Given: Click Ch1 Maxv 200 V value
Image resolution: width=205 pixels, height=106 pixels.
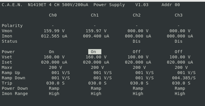Looking at the screenshot, I should tap(97, 67).
